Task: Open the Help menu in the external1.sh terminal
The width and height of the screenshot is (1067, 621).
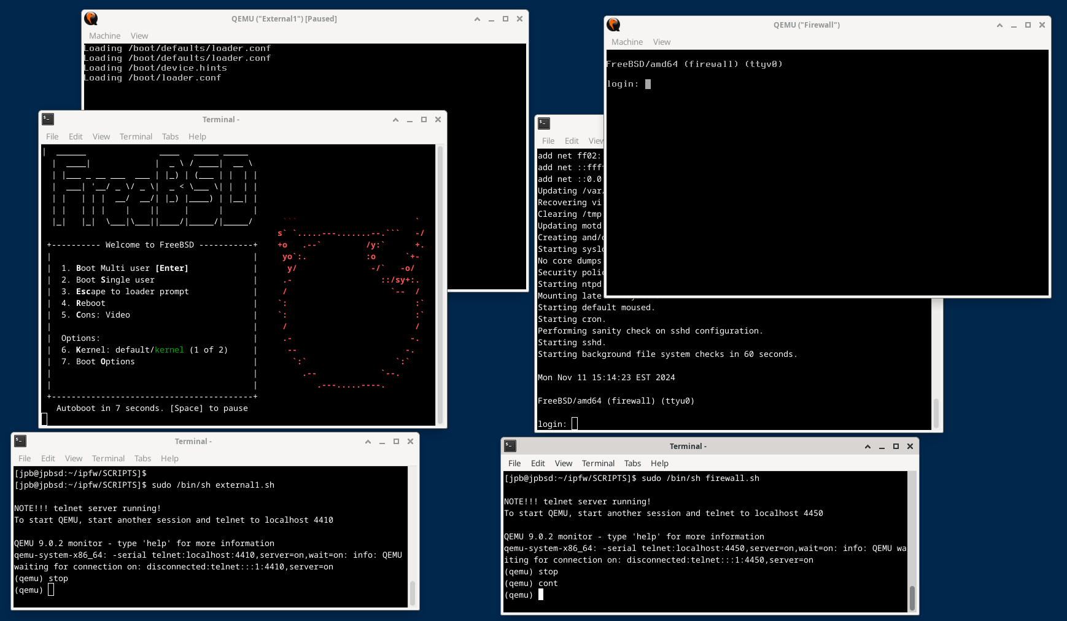Action: [169, 458]
